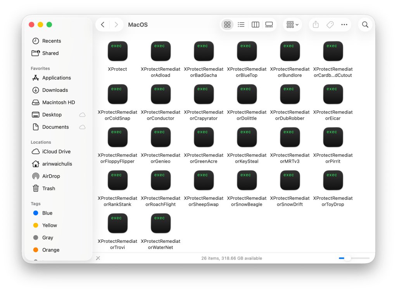Open the search magnifier icon
This screenshot has width=397, height=292.
(365, 25)
